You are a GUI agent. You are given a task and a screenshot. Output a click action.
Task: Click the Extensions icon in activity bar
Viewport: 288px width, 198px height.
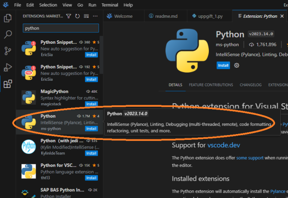pyautogui.click(x=8, y=84)
